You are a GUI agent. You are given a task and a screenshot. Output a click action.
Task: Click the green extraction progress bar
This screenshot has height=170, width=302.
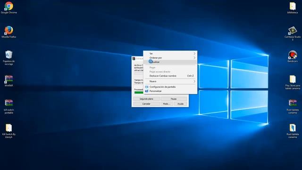(x=139, y=93)
